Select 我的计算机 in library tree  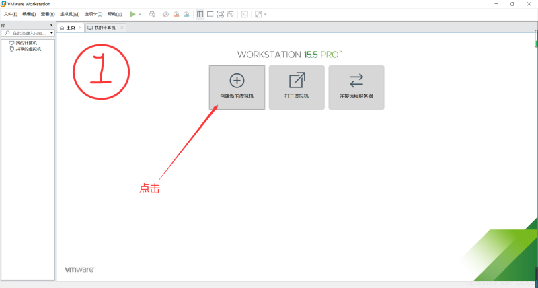(x=23, y=43)
